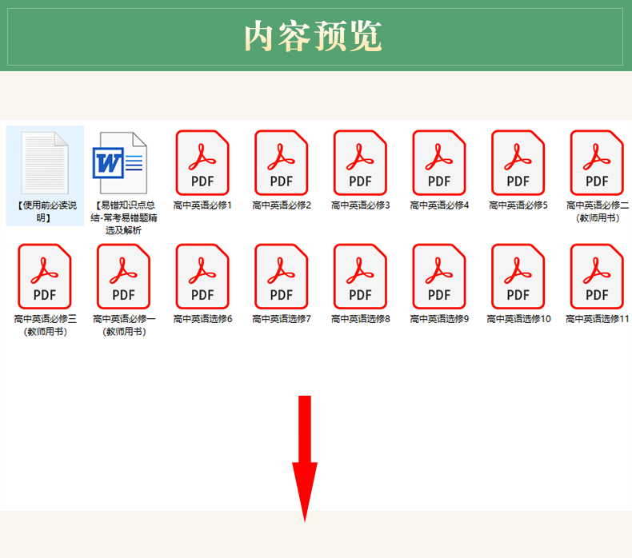Click the file name 高中英语必修2
The width and height of the screenshot is (632, 558).
click(x=282, y=205)
